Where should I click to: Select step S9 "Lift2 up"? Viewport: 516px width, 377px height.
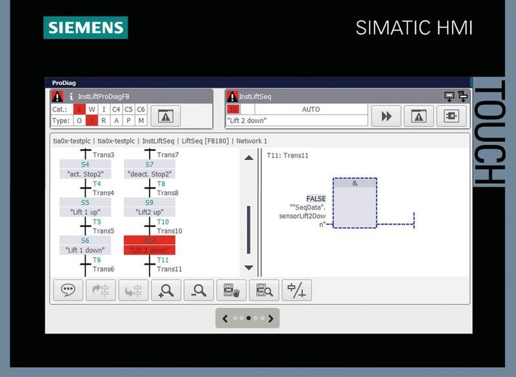tap(150, 207)
